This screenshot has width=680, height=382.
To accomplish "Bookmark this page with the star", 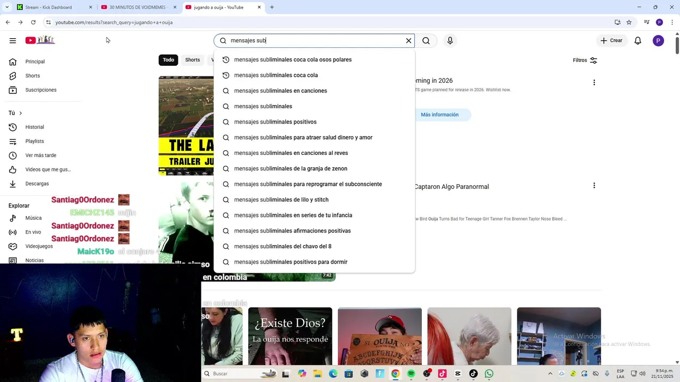I will coord(629,22).
